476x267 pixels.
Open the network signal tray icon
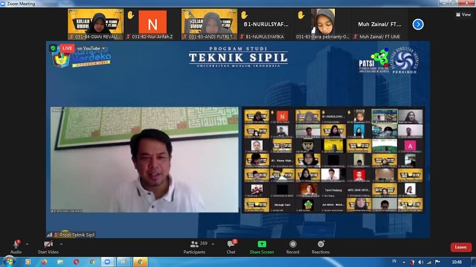pyautogui.click(x=430, y=262)
